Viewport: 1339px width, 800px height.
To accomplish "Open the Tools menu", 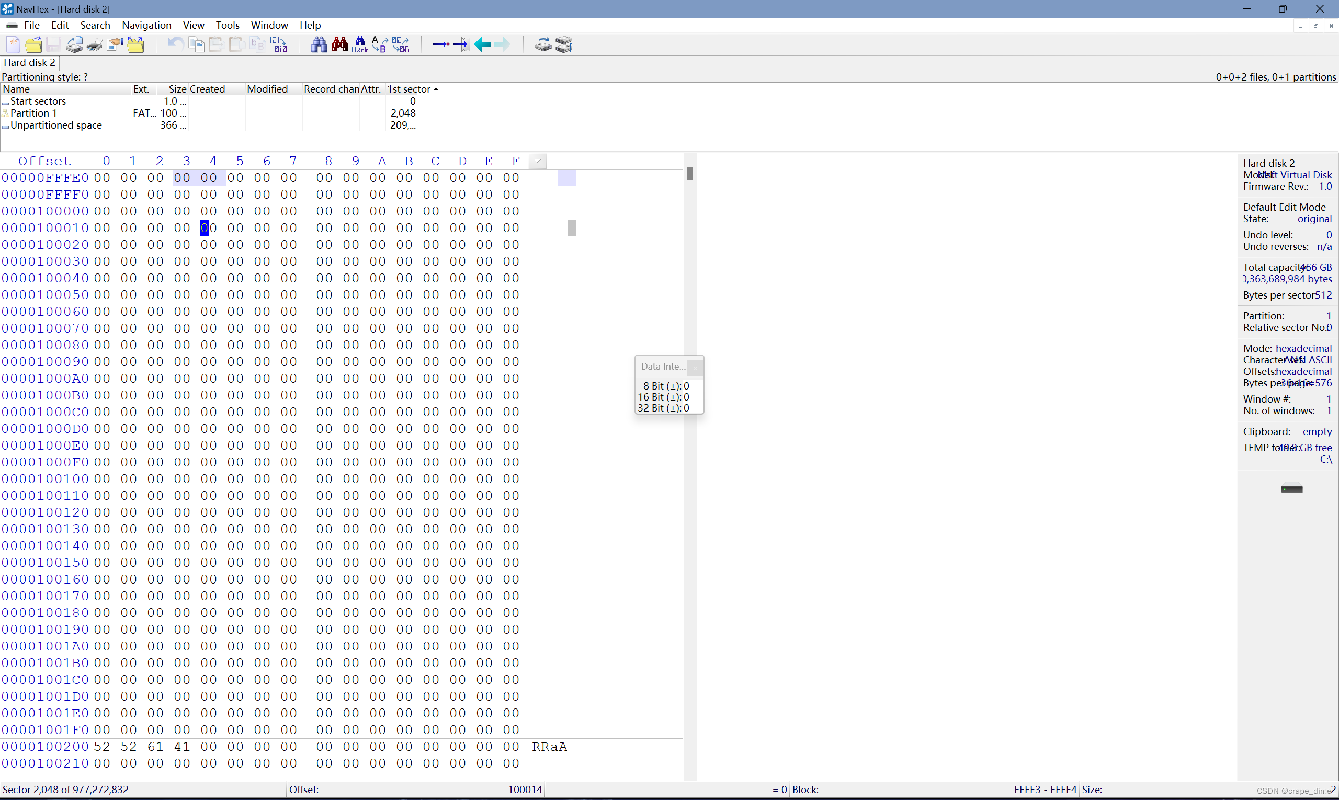I will point(227,25).
